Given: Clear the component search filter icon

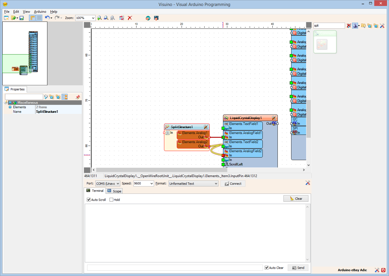Looking at the screenshot, I should click(349, 26).
